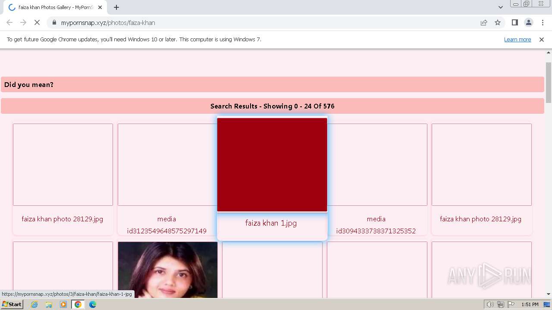
Task: View site information via lock icon
Action: [54, 22]
